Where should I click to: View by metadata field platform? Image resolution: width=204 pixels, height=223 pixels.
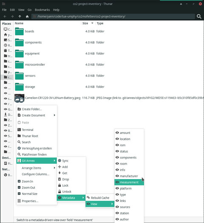pos(129,188)
